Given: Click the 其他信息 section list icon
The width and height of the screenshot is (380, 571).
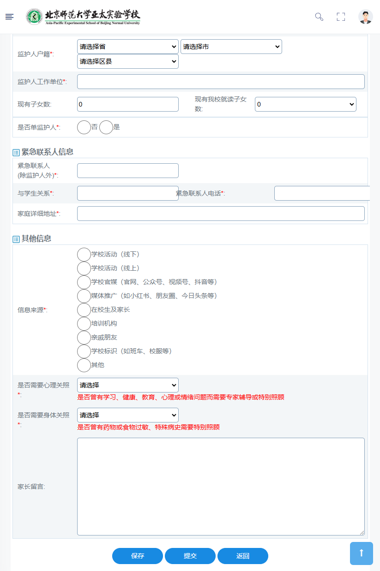Looking at the screenshot, I should [16, 239].
